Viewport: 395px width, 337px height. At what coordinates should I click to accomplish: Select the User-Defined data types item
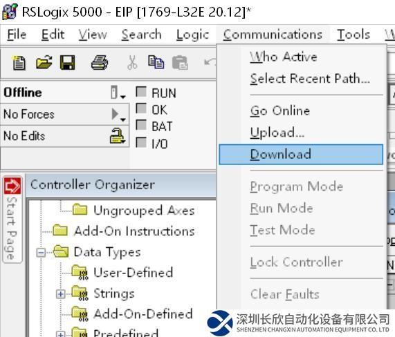(x=133, y=273)
